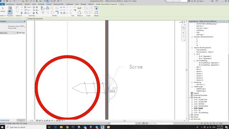Activate the Offset tool in Modify panel

pos(48,8)
